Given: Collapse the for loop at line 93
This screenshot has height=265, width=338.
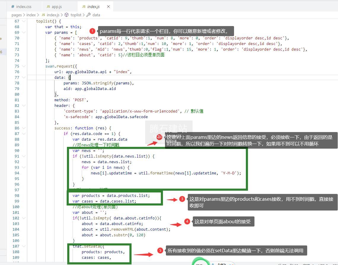Looking at the screenshot, I should point(24,167).
